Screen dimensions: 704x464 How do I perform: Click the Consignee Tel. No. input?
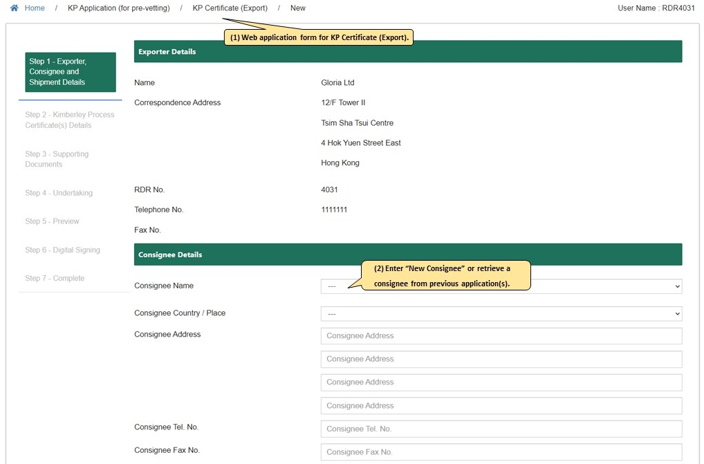click(501, 429)
